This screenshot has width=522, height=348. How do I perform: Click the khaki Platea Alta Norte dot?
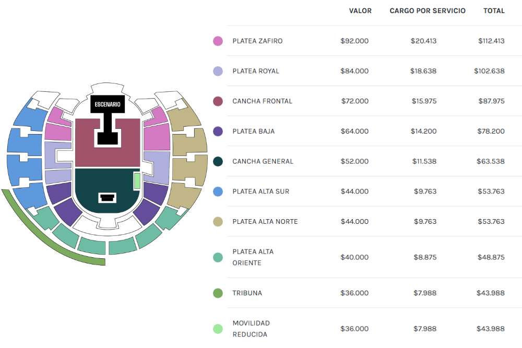218,222
